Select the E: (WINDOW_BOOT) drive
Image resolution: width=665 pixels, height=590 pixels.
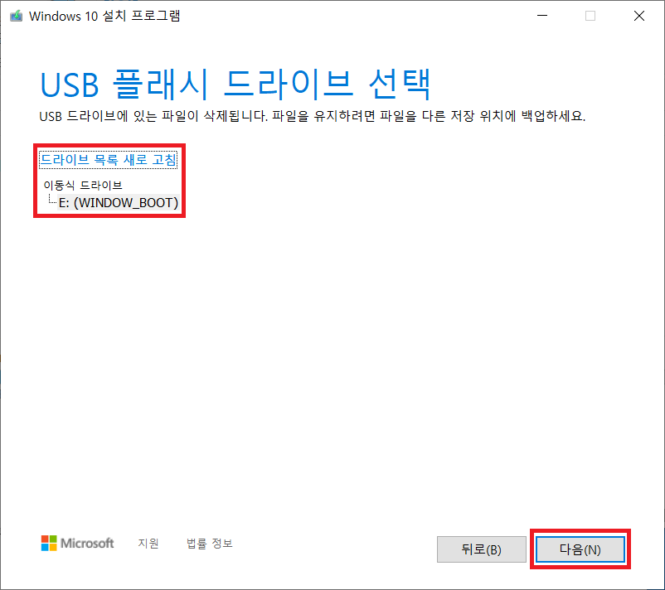click(x=119, y=202)
